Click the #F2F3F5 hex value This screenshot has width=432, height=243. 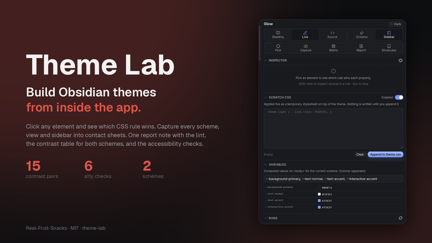(x=327, y=194)
